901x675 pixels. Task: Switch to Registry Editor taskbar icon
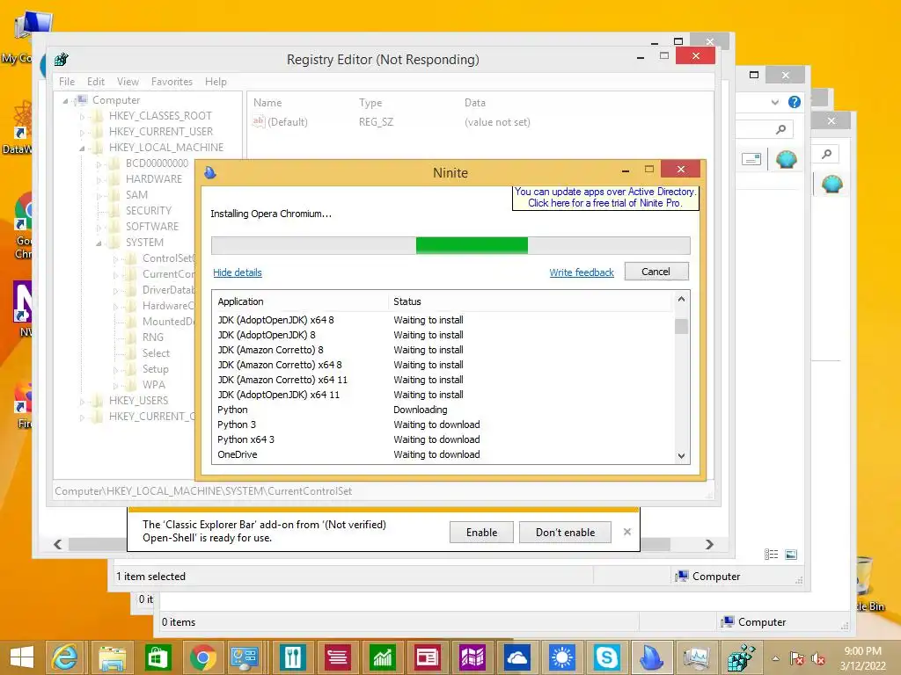click(741, 657)
